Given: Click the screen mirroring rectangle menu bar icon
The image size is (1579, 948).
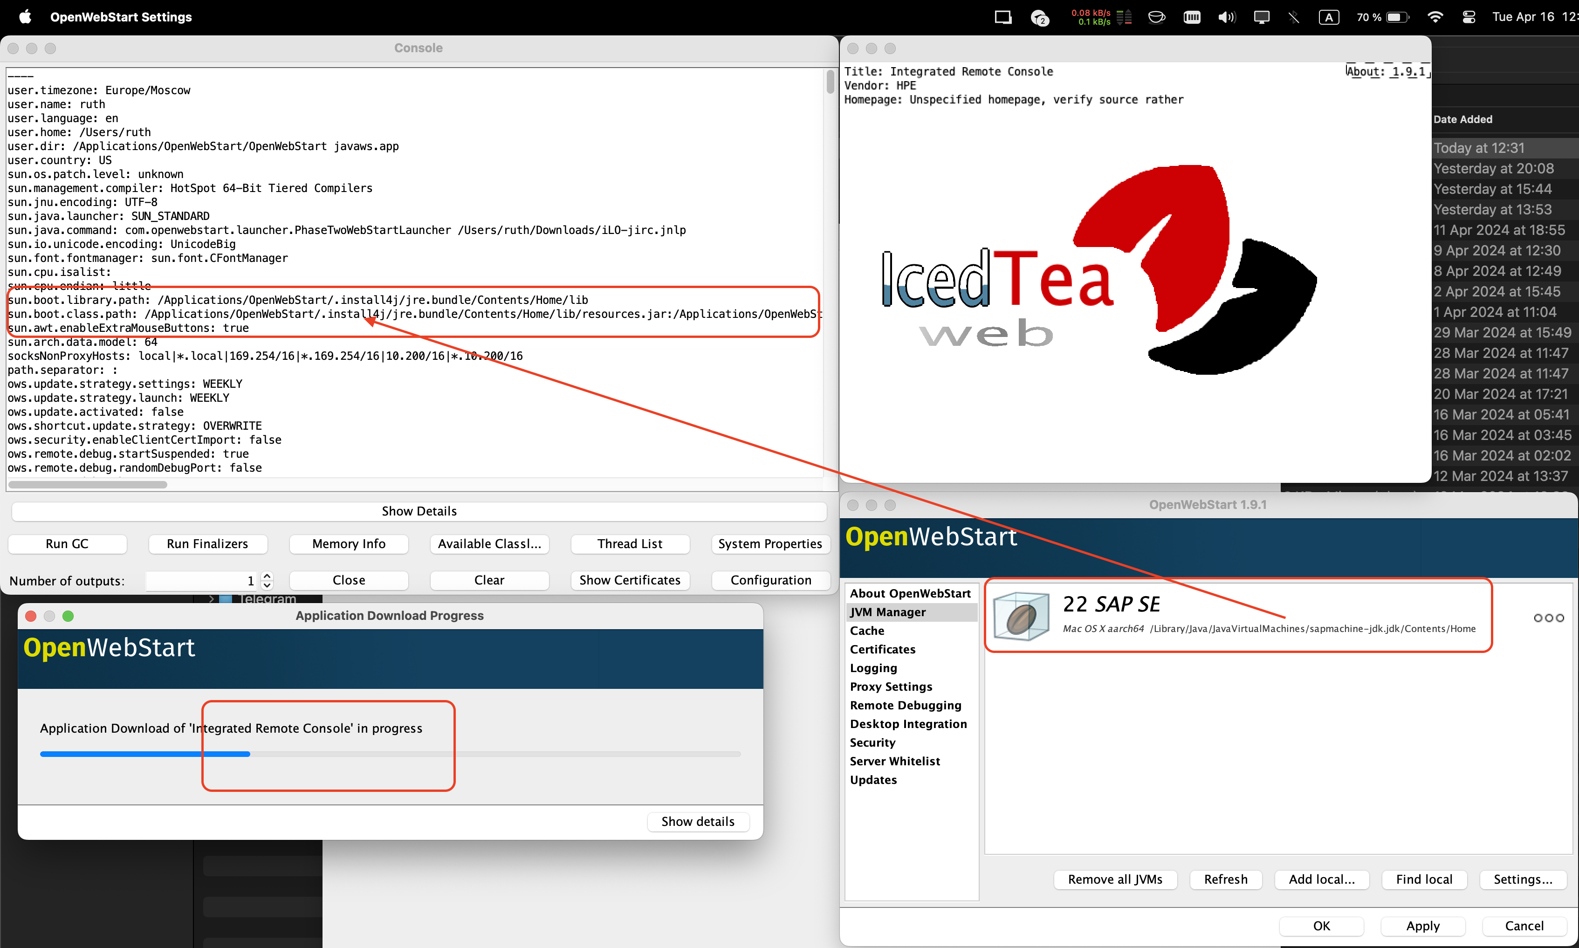Looking at the screenshot, I should pyautogui.click(x=1003, y=17).
